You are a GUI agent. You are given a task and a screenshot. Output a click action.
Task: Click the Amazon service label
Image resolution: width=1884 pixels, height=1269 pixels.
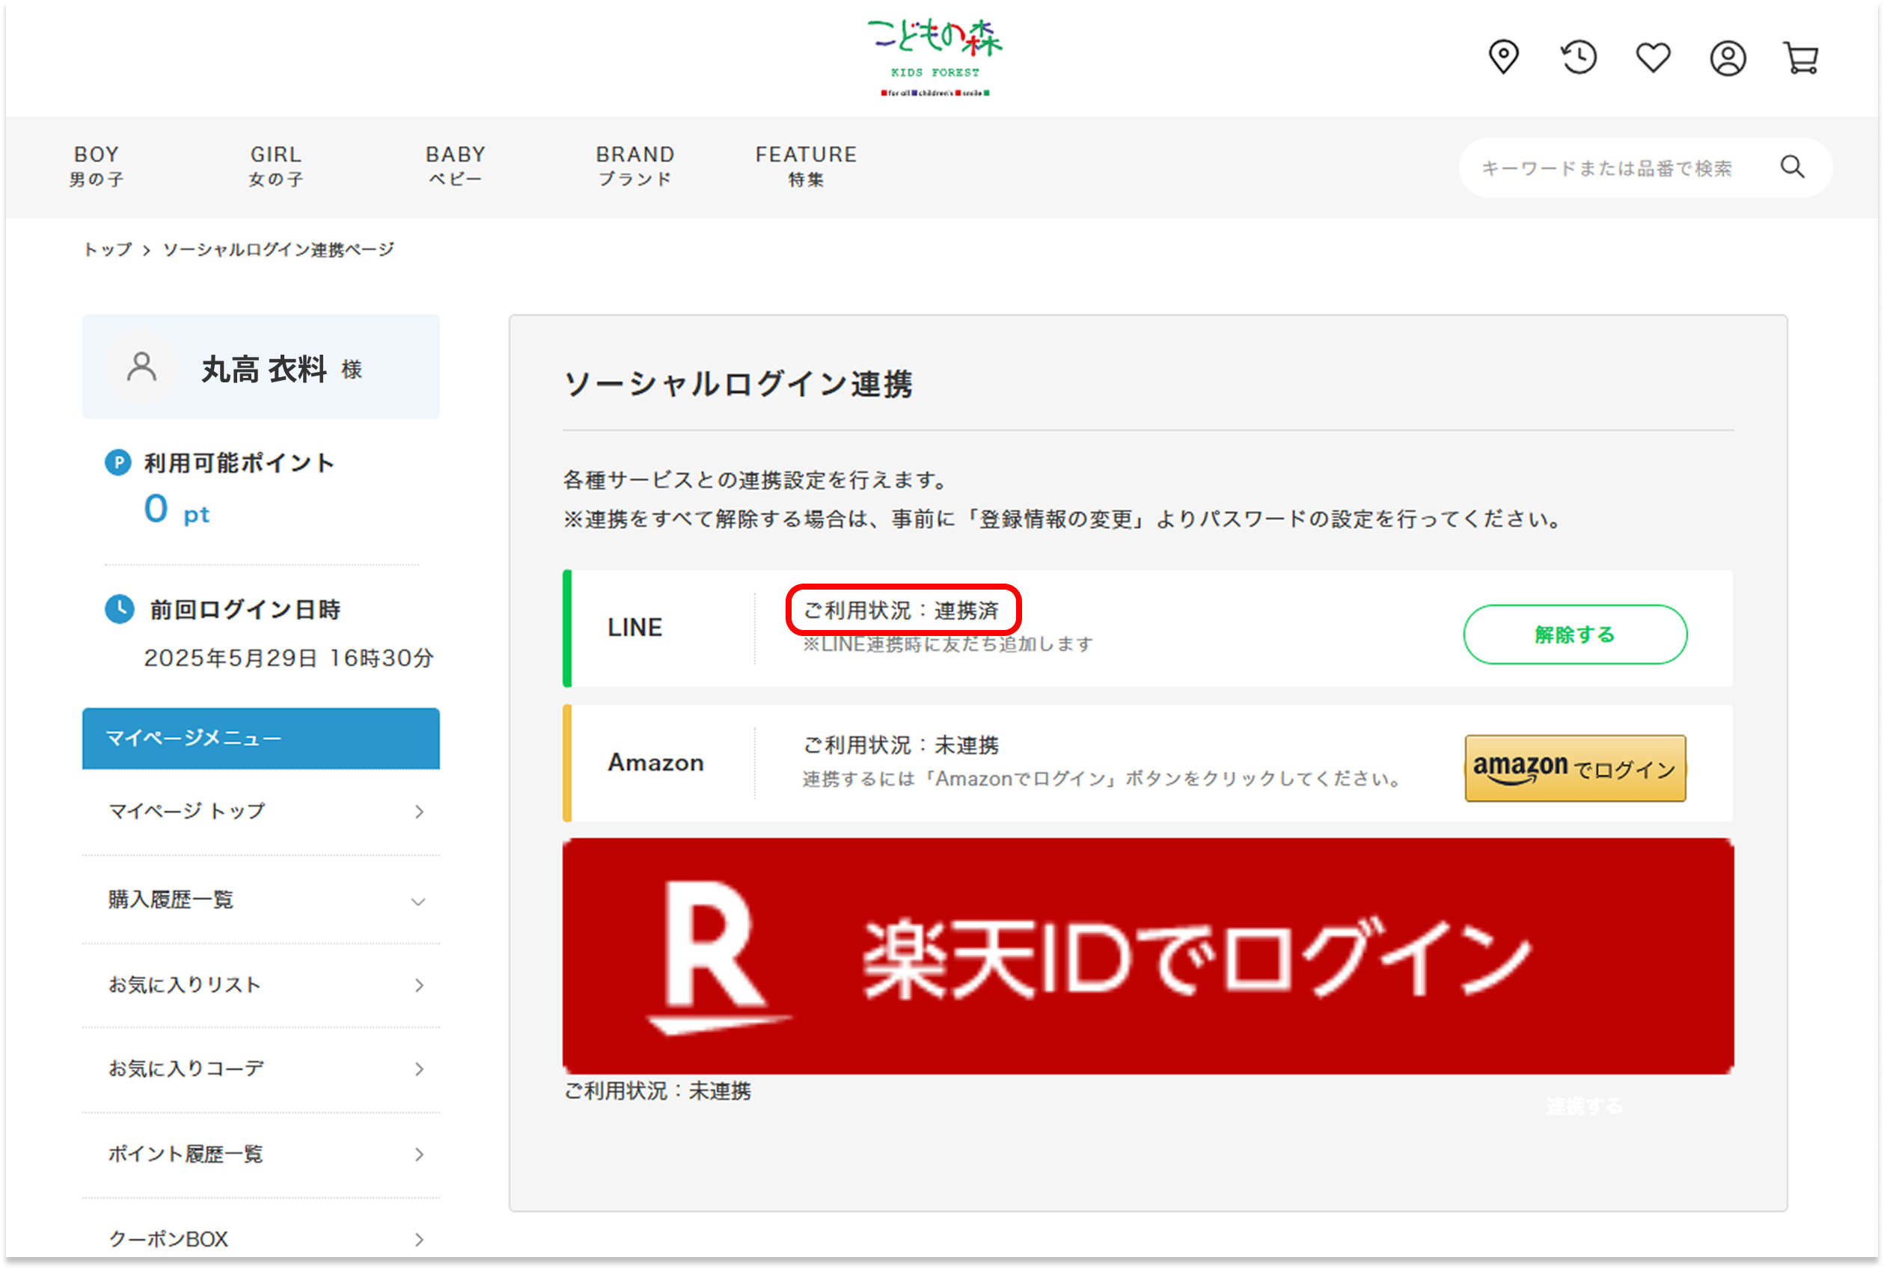click(655, 762)
